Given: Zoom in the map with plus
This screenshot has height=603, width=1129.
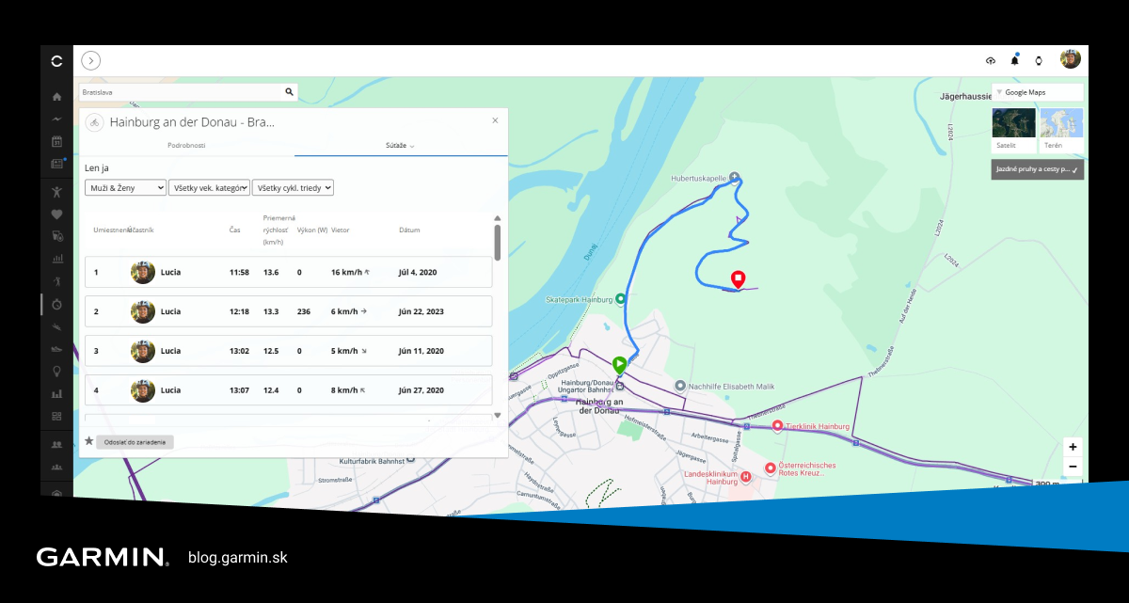Looking at the screenshot, I should [1073, 447].
